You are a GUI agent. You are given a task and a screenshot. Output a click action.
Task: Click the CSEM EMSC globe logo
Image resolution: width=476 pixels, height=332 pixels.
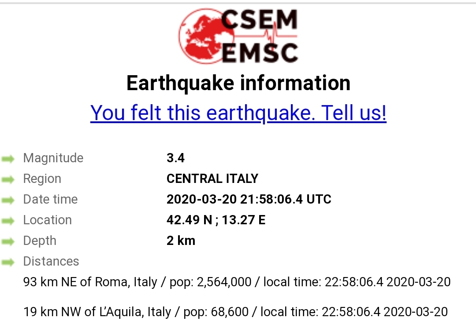pyautogui.click(x=238, y=36)
